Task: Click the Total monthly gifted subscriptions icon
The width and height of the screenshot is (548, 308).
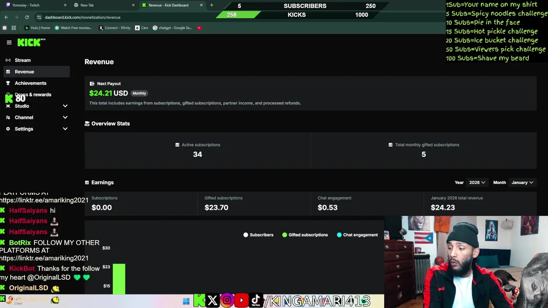Action: [x=390, y=145]
